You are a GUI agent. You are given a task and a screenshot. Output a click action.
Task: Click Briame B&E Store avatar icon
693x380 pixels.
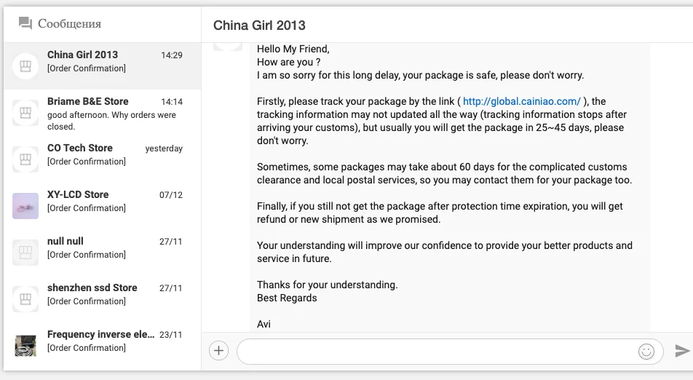point(25,113)
